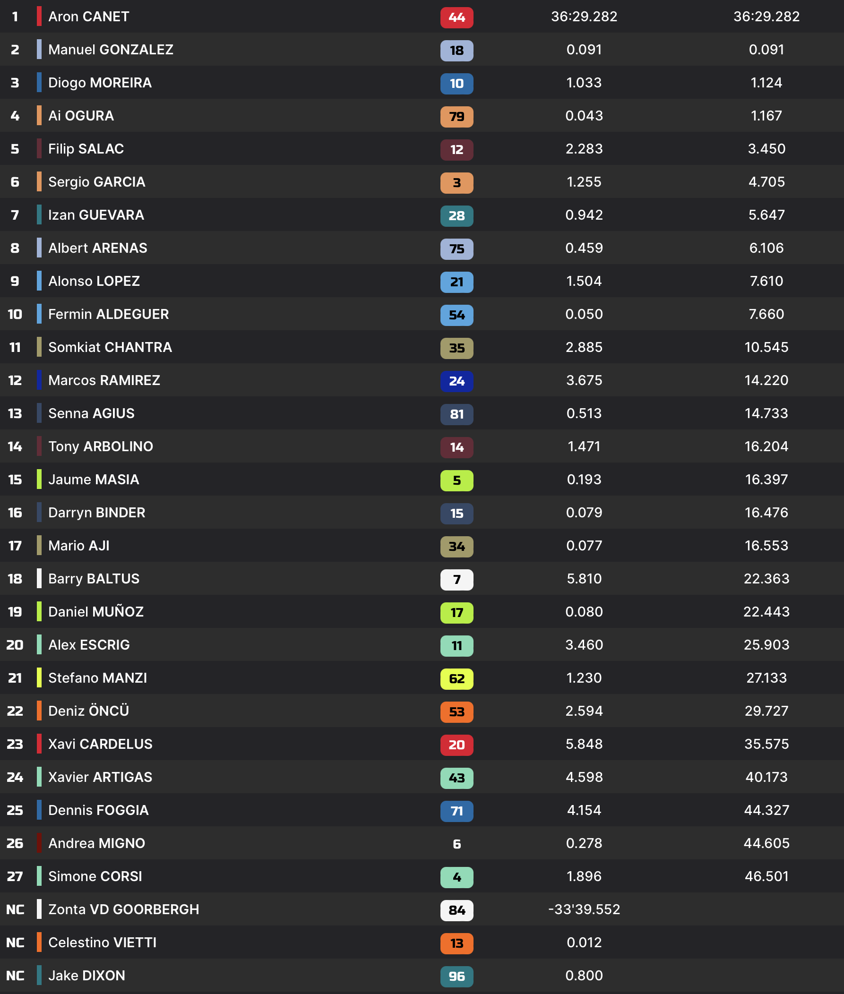
Task: Click the yellow number 62 badge
Action: tap(456, 678)
